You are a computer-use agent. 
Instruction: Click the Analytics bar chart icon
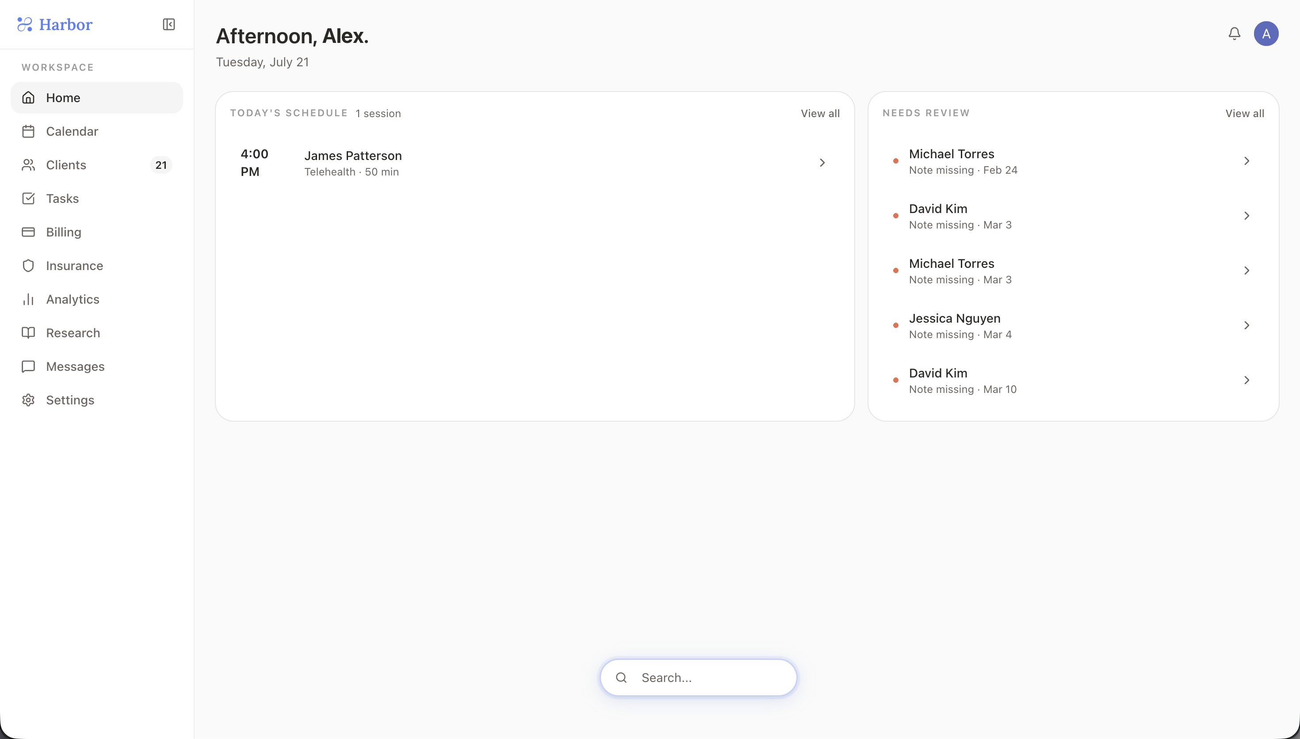pyautogui.click(x=28, y=300)
